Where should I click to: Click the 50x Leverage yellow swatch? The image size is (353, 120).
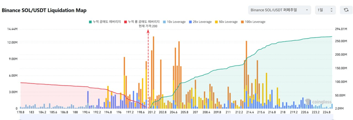point(216,22)
